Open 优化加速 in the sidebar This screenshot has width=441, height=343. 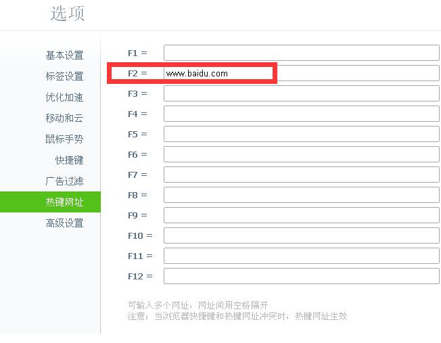64,97
